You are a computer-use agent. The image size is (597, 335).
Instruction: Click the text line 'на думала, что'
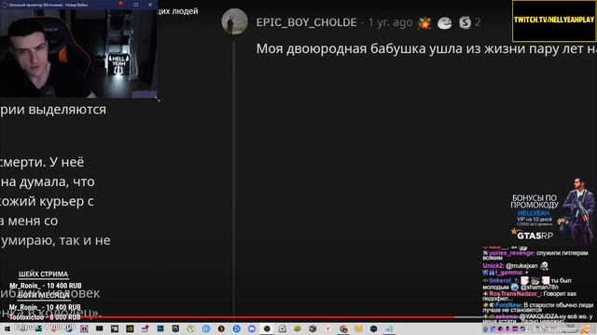[48, 182]
